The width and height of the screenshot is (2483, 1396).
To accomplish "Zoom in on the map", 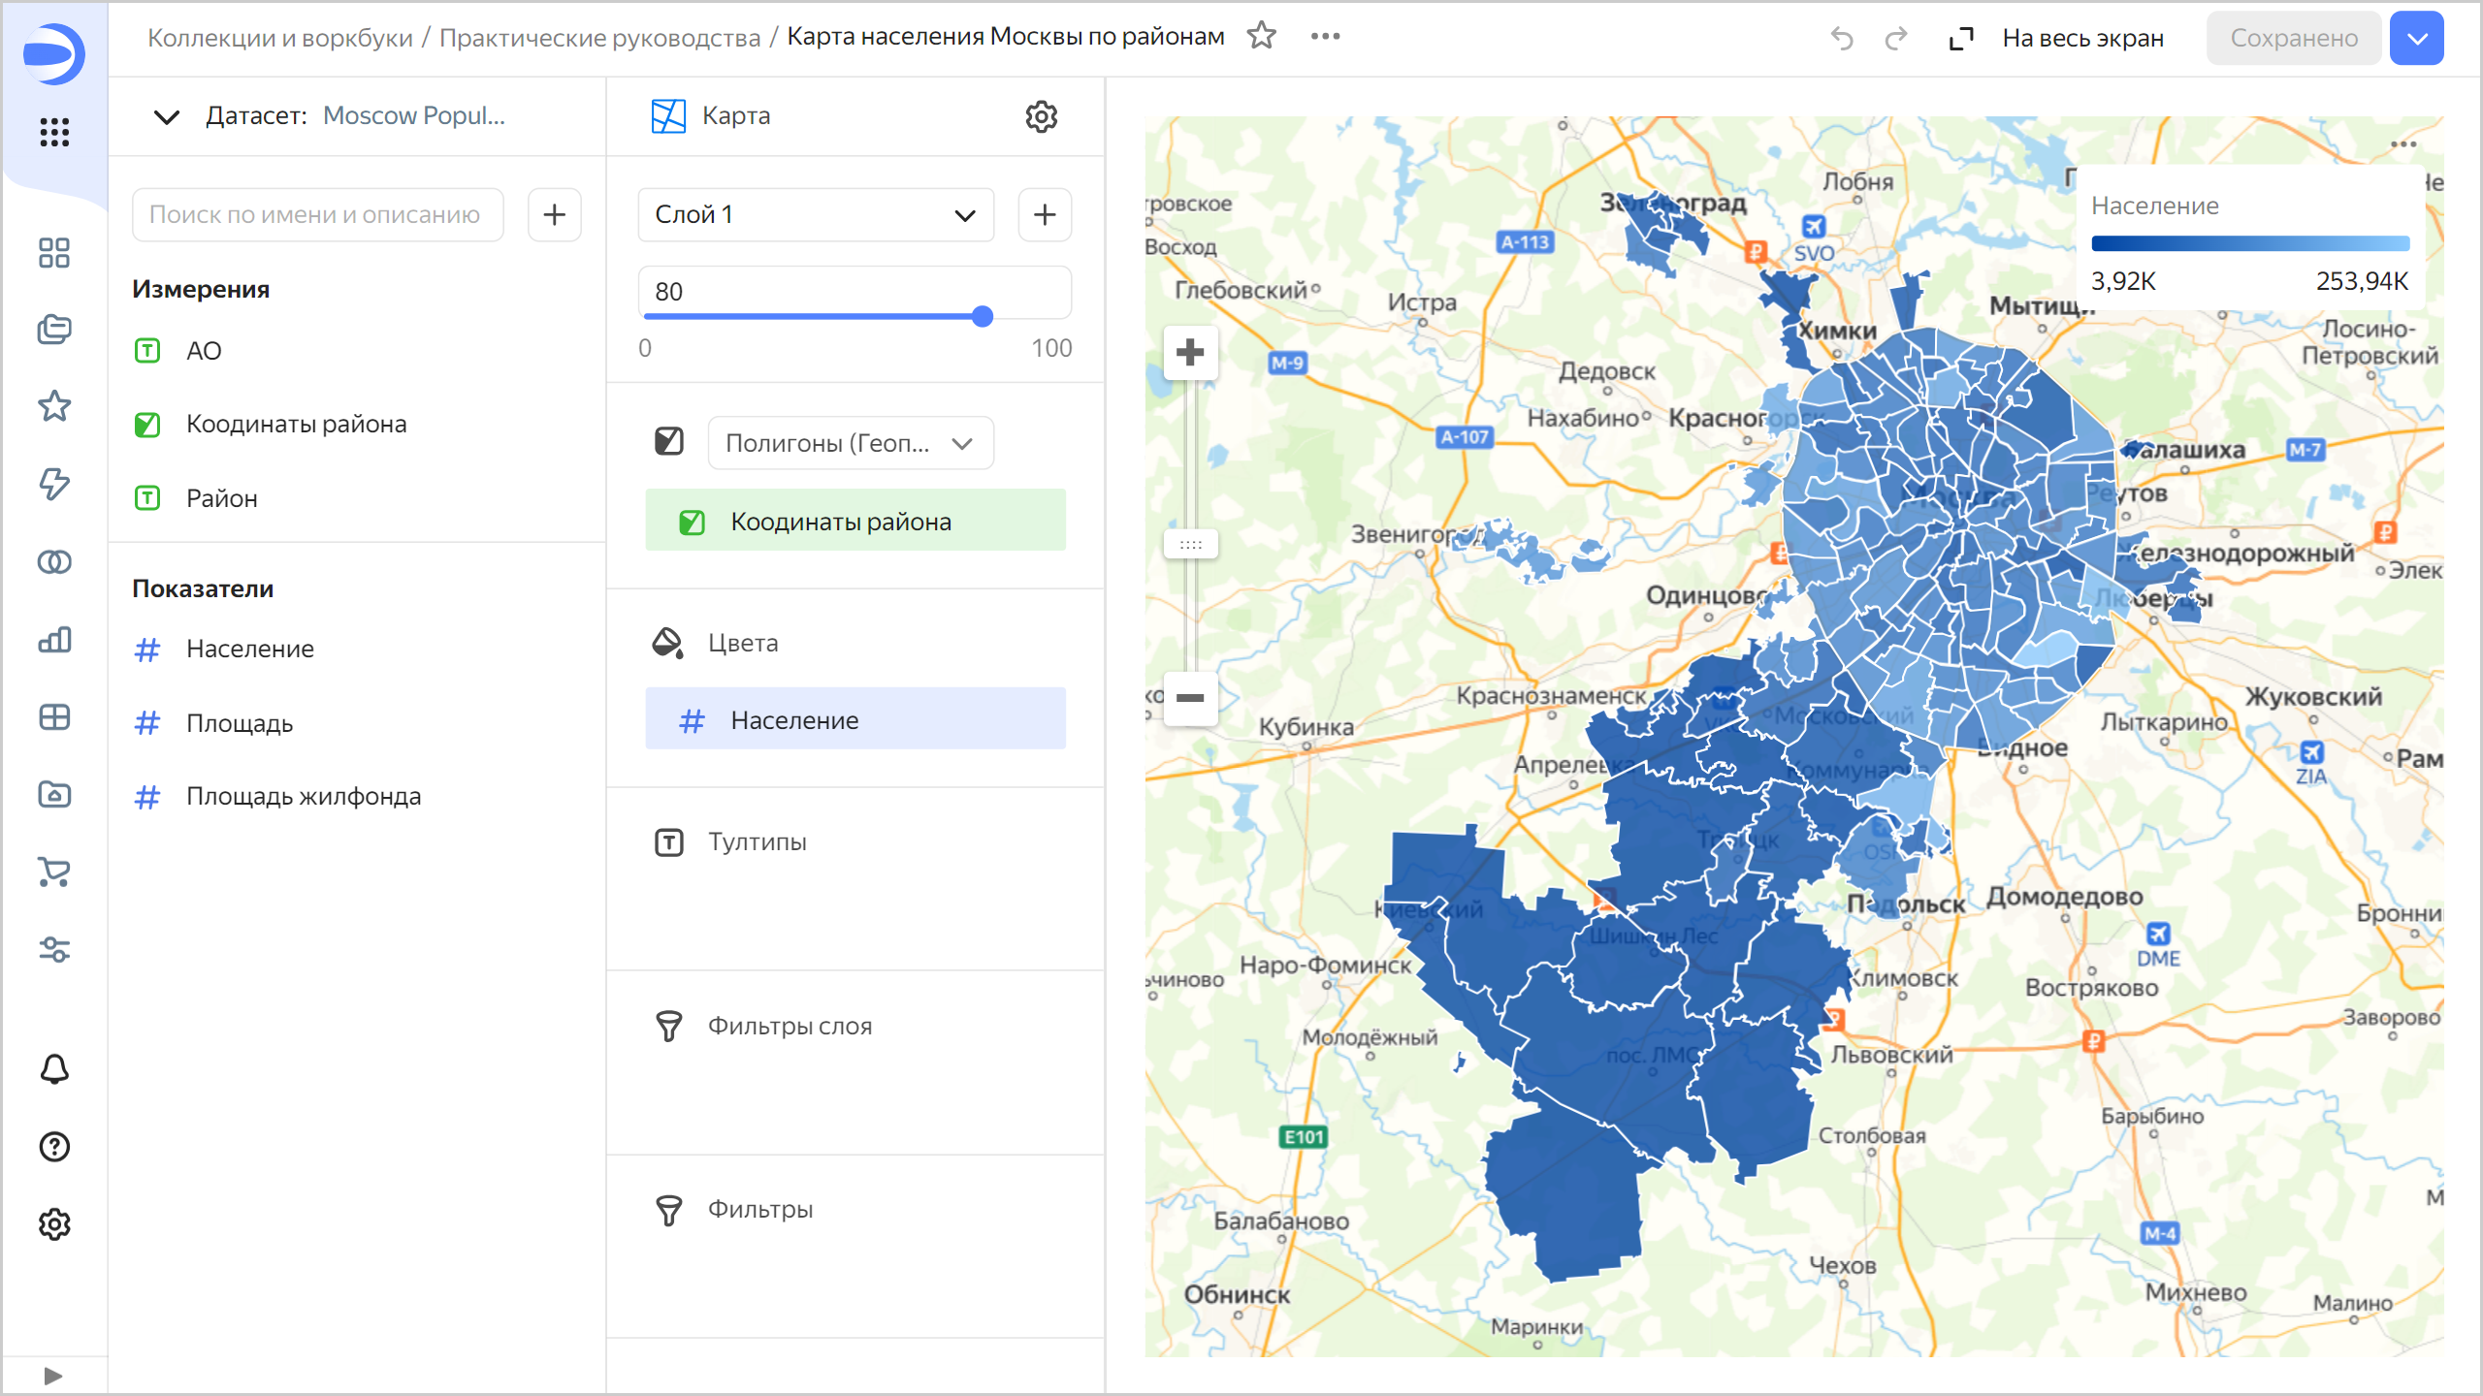I will point(1190,352).
